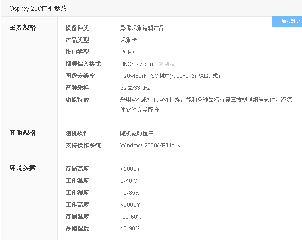The height and width of the screenshot is (240, 302).
Task: Click the 接口类型 label
Action: (77, 52)
